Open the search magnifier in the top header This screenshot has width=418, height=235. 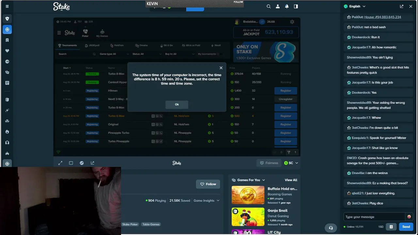click(x=268, y=6)
